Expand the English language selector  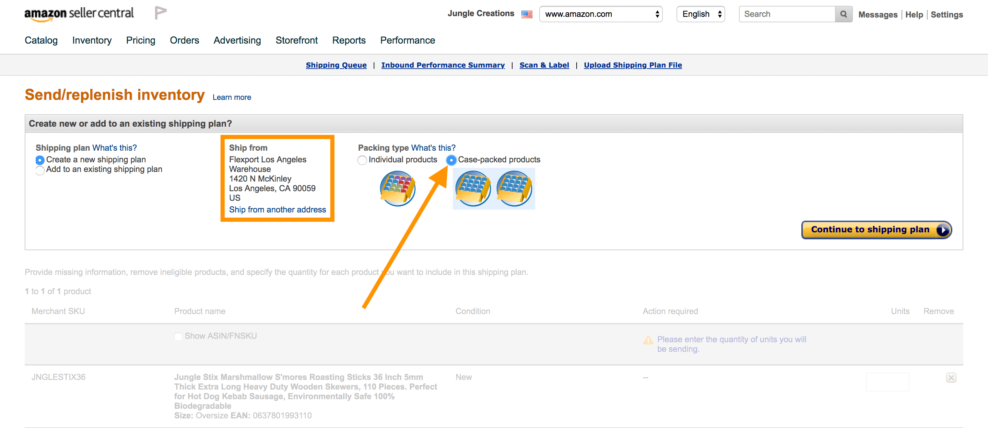[700, 14]
